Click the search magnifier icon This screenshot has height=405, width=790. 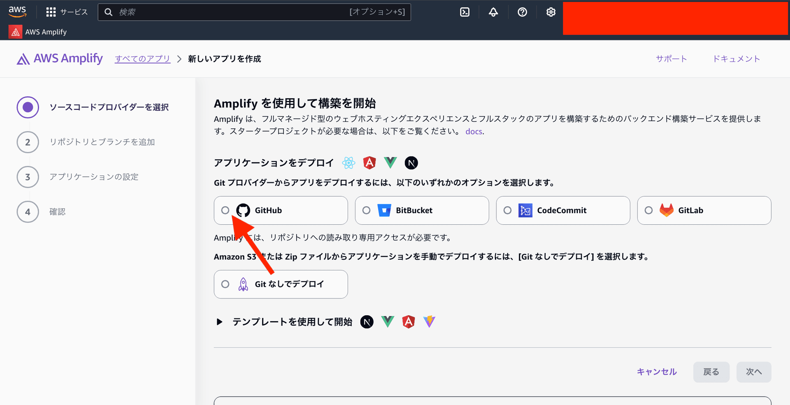tap(108, 12)
